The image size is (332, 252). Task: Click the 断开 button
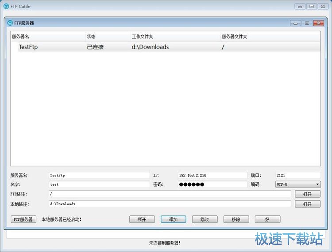pyautogui.click(x=142, y=219)
